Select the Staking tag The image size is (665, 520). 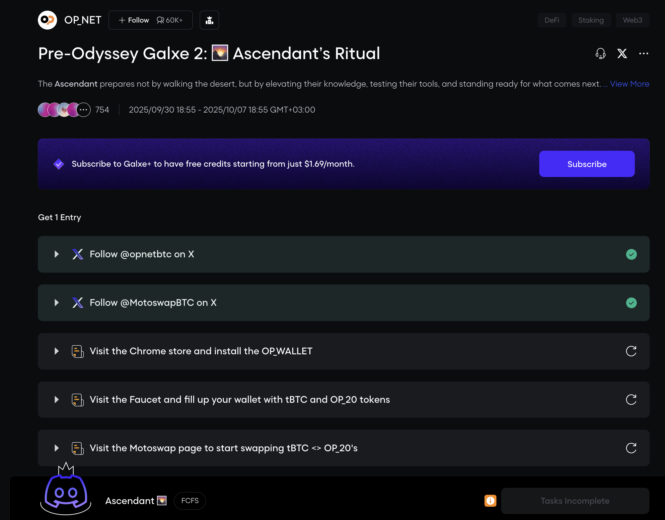pos(591,20)
